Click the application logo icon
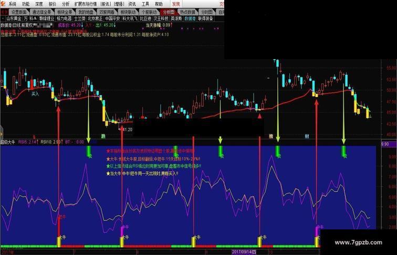Viewport: 397px width, 255px height. [3, 4]
